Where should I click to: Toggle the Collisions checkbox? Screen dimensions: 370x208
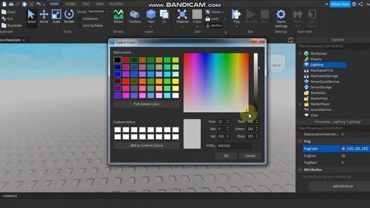tap(79, 18)
